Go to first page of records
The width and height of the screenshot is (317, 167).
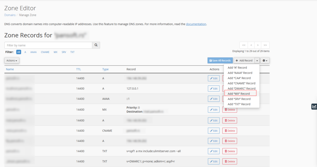[244, 45]
